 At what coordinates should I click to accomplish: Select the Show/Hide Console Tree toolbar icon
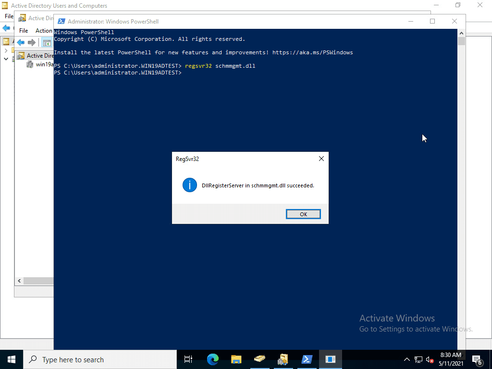point(47,42)
